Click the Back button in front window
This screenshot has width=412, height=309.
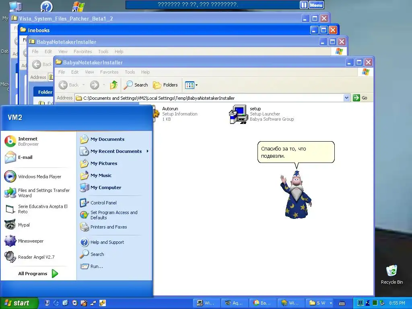69,85
